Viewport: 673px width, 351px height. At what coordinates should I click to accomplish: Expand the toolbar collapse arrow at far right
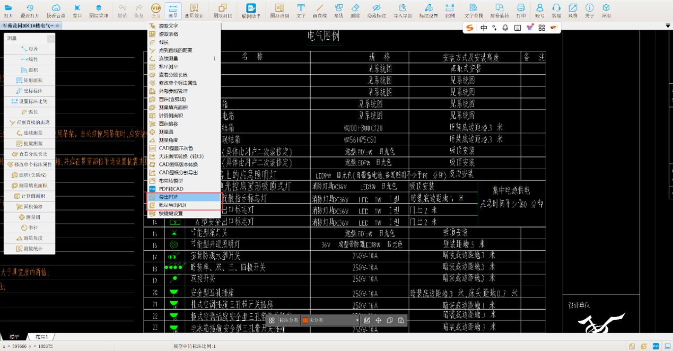click(668, 26)
